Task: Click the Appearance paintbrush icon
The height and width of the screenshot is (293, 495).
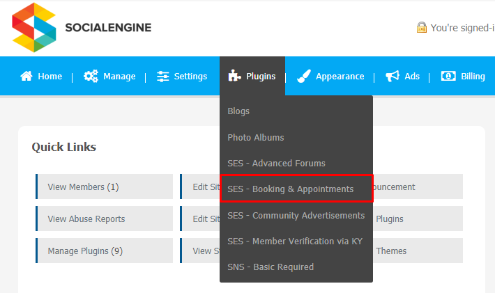Action: tap(304, 76)
